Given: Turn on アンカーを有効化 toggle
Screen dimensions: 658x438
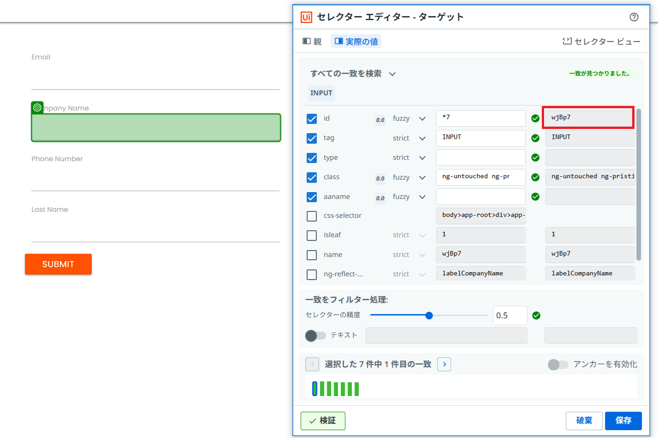Looking at the screenshot, I should 558,365.
